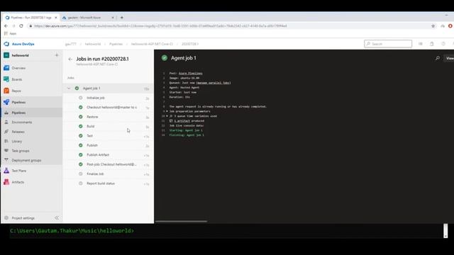This screenshot has width=454, height=255.
Task: Select the Pipelines sub-item in sidebar
Action: click(x=18, y=113)
